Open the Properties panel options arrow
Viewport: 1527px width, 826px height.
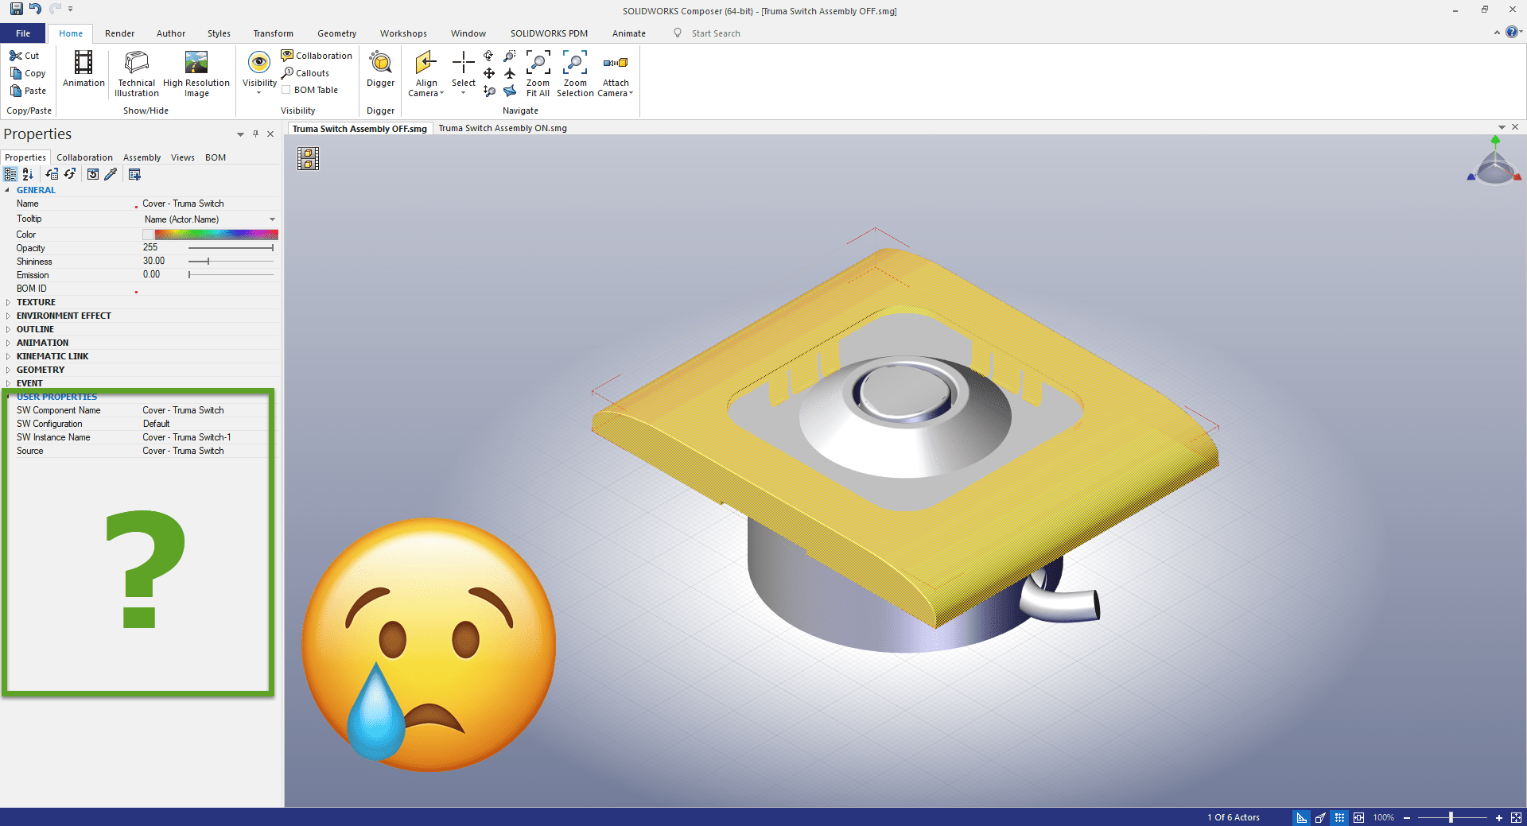pyautogui.click(x=240, y=134)
